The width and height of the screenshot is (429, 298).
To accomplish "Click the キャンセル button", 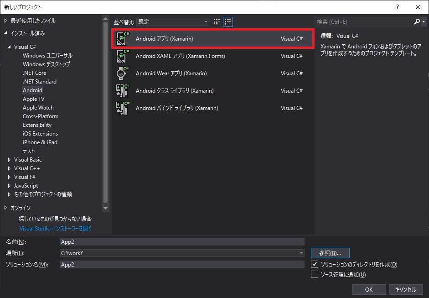I will pos(405,289).
